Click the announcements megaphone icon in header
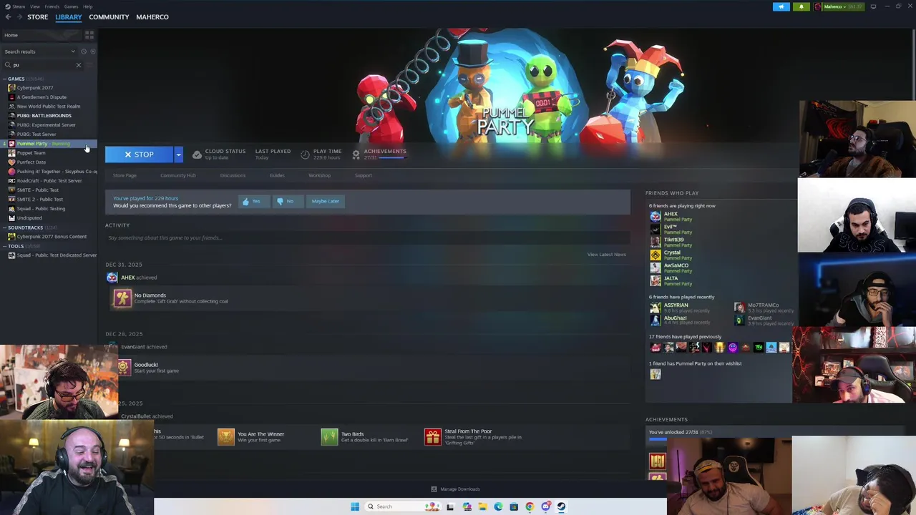Screen dimensions: 916x515 click(781, 7)
